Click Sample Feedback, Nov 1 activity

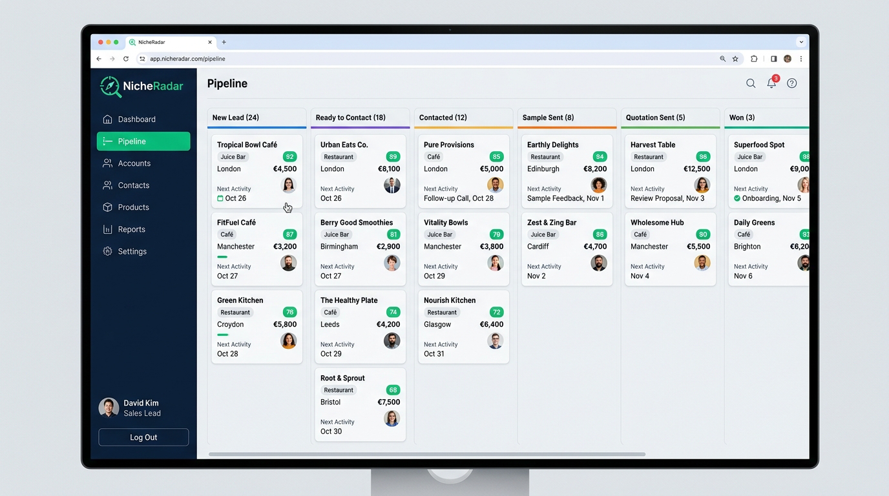tap(566, 198)
